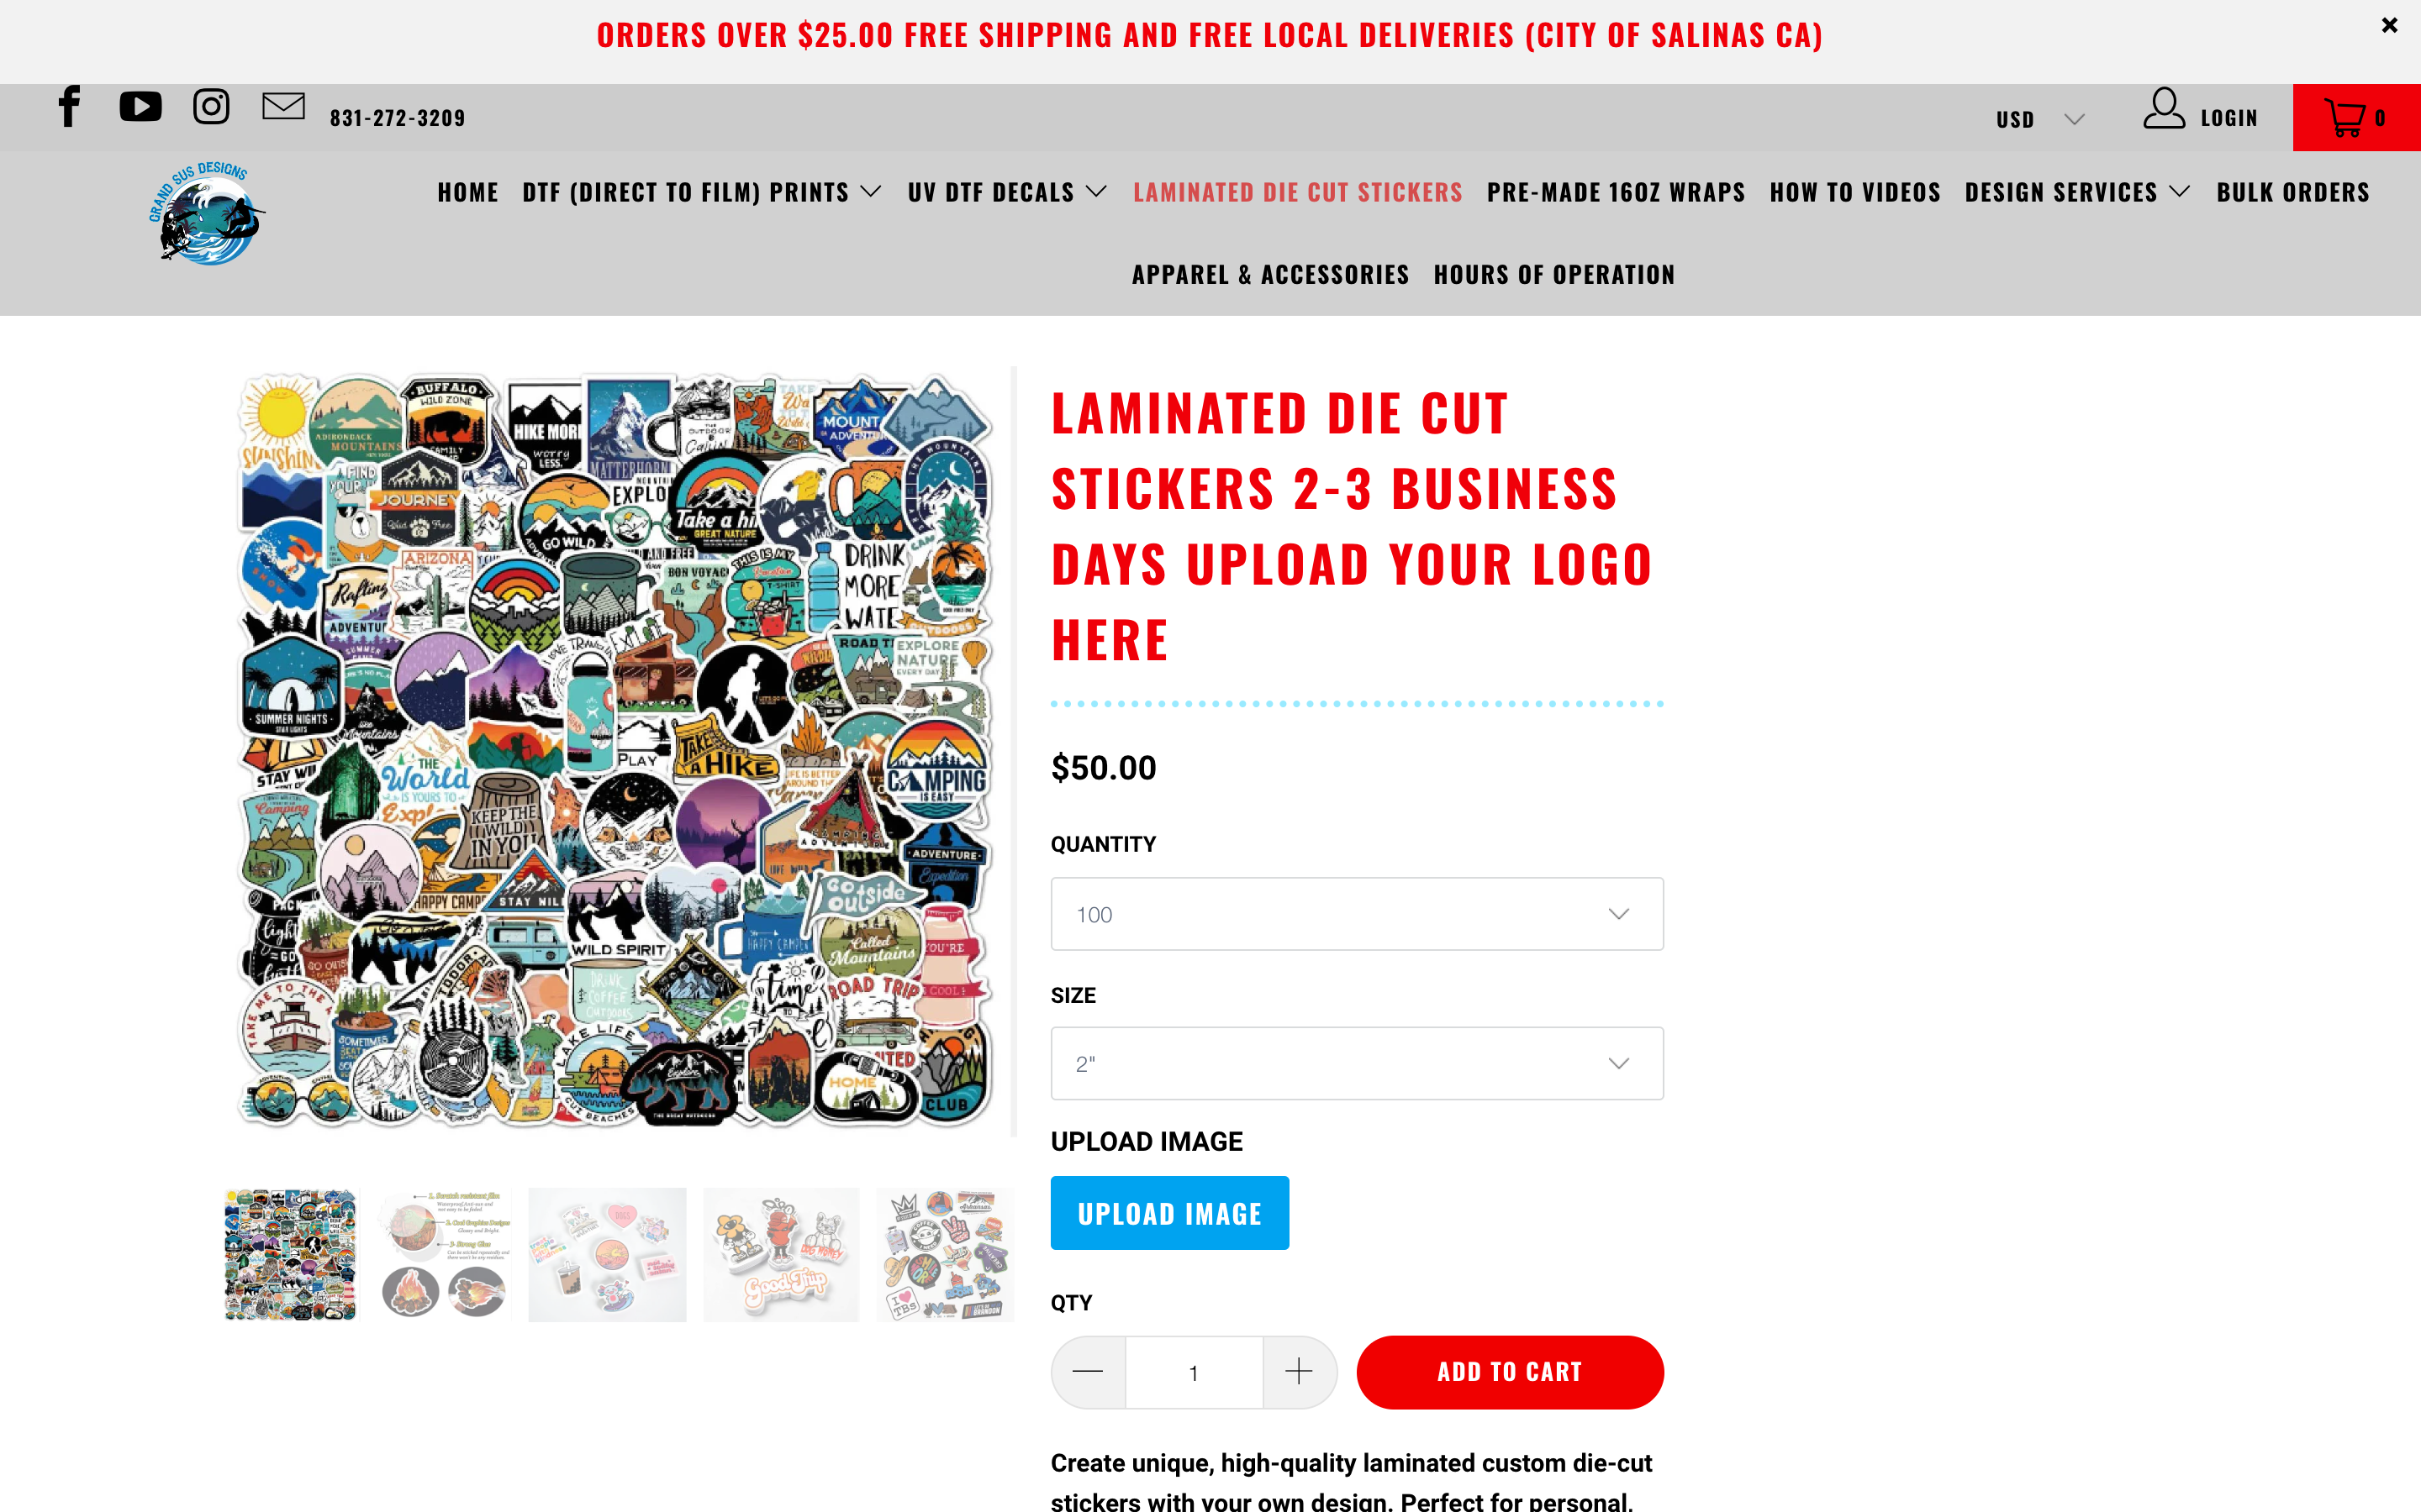Click the Grand Sus Designs logo
Screen dimensions: 2421x1512
coord(207,213)
